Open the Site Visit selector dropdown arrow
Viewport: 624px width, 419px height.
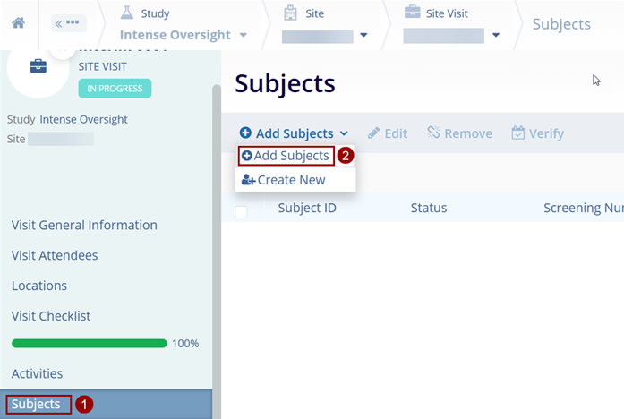(x=496, y=36)
